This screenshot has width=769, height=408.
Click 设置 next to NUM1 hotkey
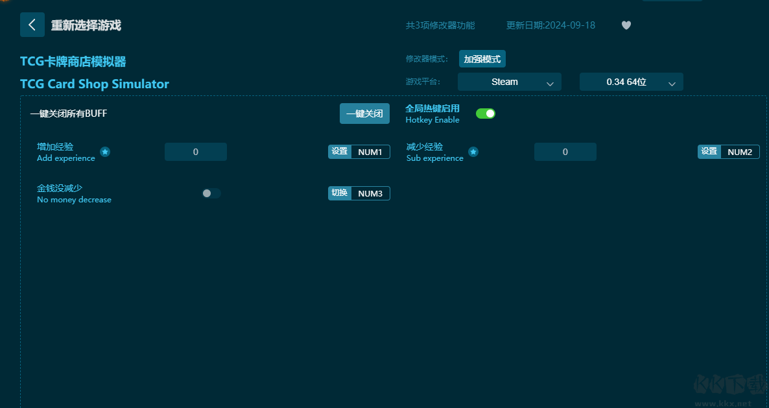340,152
